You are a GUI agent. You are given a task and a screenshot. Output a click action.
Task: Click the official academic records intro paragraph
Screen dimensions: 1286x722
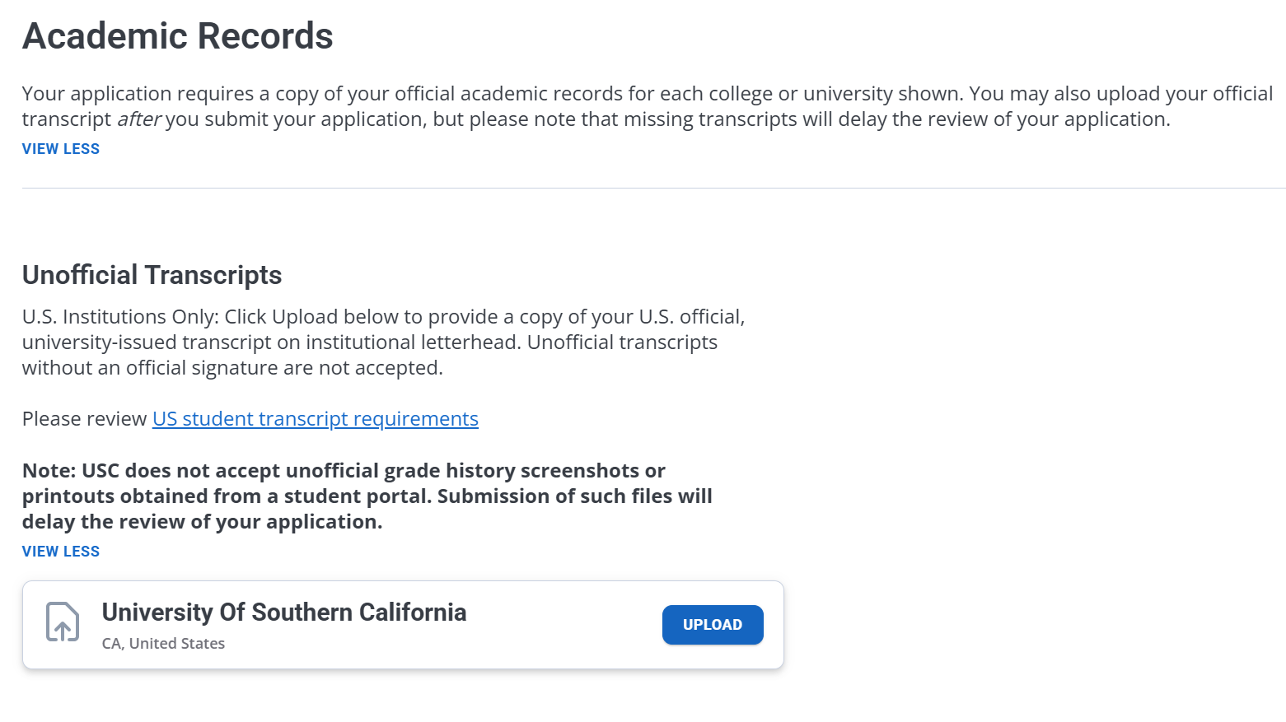click(648, 106)
